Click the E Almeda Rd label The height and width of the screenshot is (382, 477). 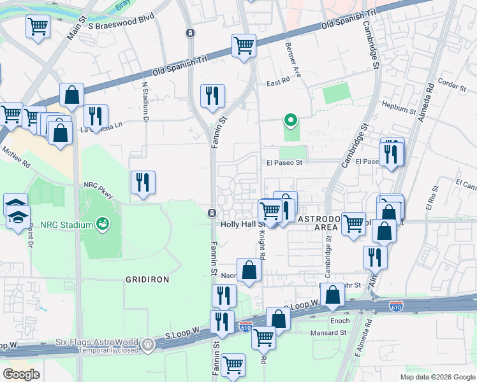click(363, 338)
